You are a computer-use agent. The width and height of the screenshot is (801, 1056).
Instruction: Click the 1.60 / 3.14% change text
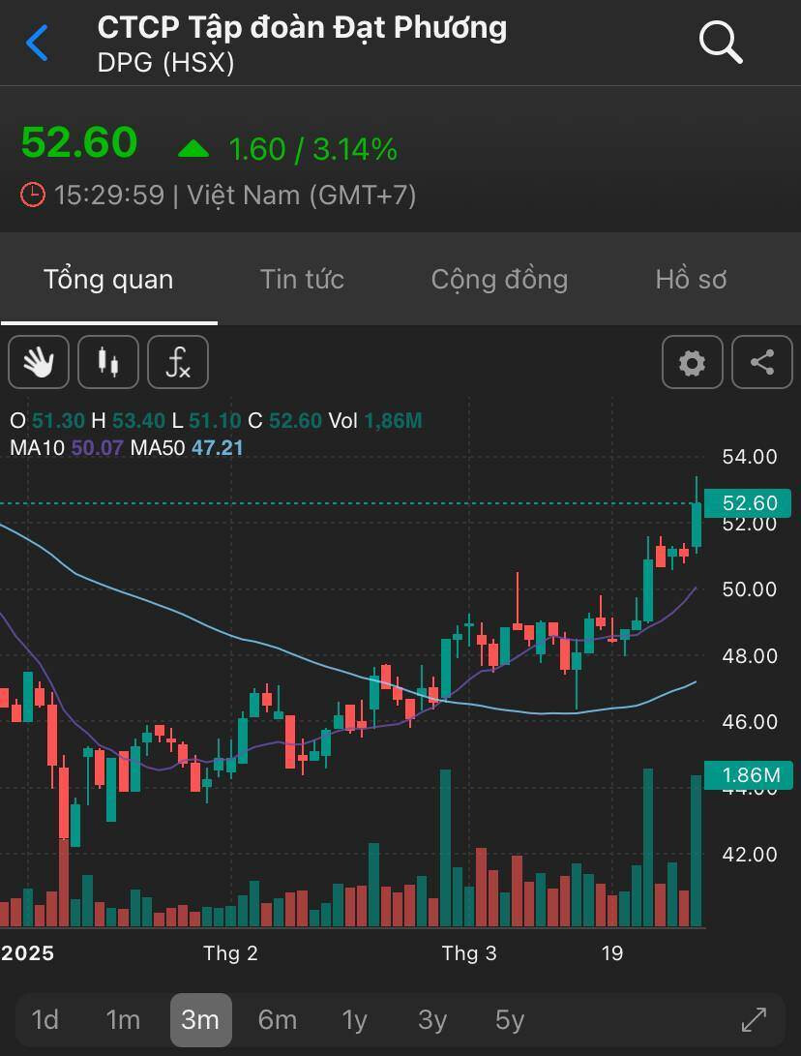(x=313, y=149)
